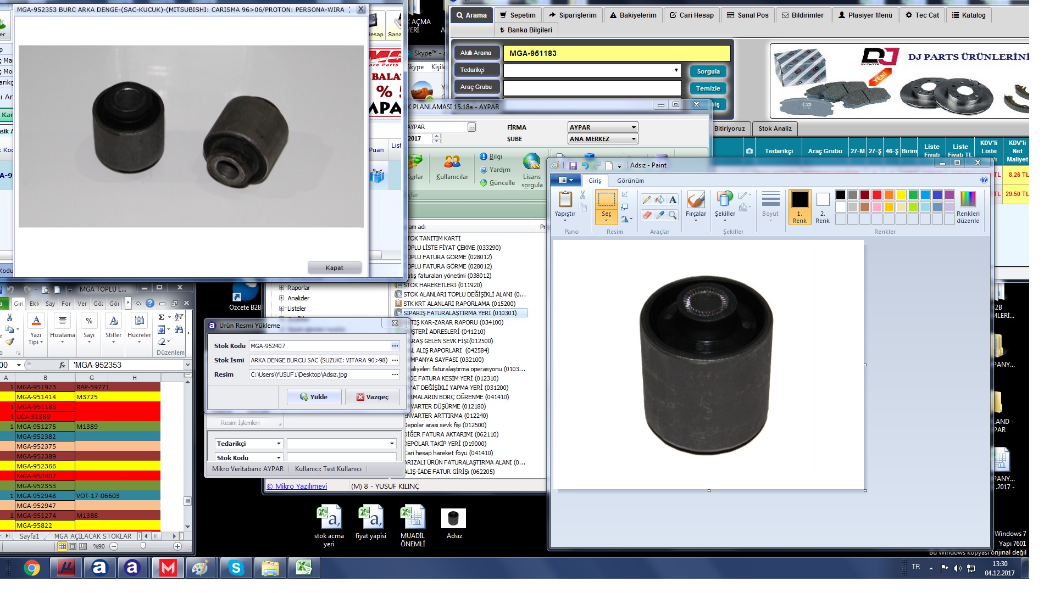Select the Fill with color bucket tool

659,200
